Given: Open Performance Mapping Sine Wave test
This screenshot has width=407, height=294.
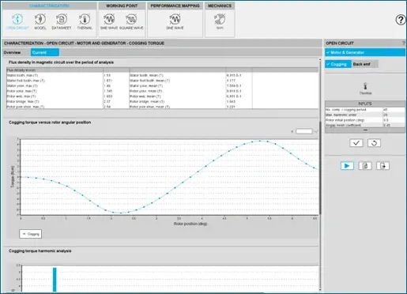Looking at the screenshot, I should click(x=175, y=21).
